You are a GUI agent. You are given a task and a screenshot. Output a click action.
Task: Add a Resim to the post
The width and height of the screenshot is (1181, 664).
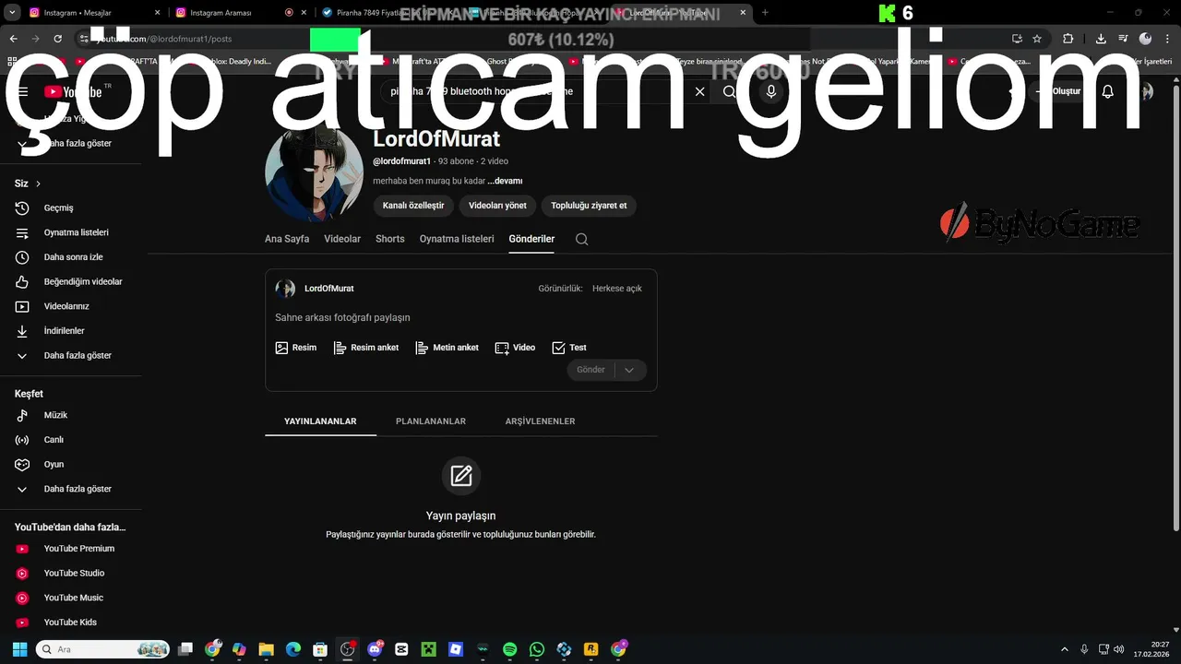pos(295,348)
